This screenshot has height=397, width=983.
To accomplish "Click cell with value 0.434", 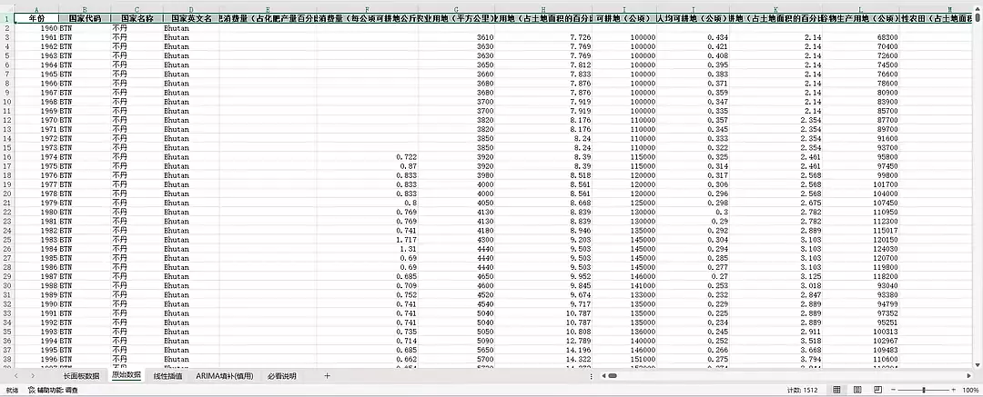I will click(693, 37).
